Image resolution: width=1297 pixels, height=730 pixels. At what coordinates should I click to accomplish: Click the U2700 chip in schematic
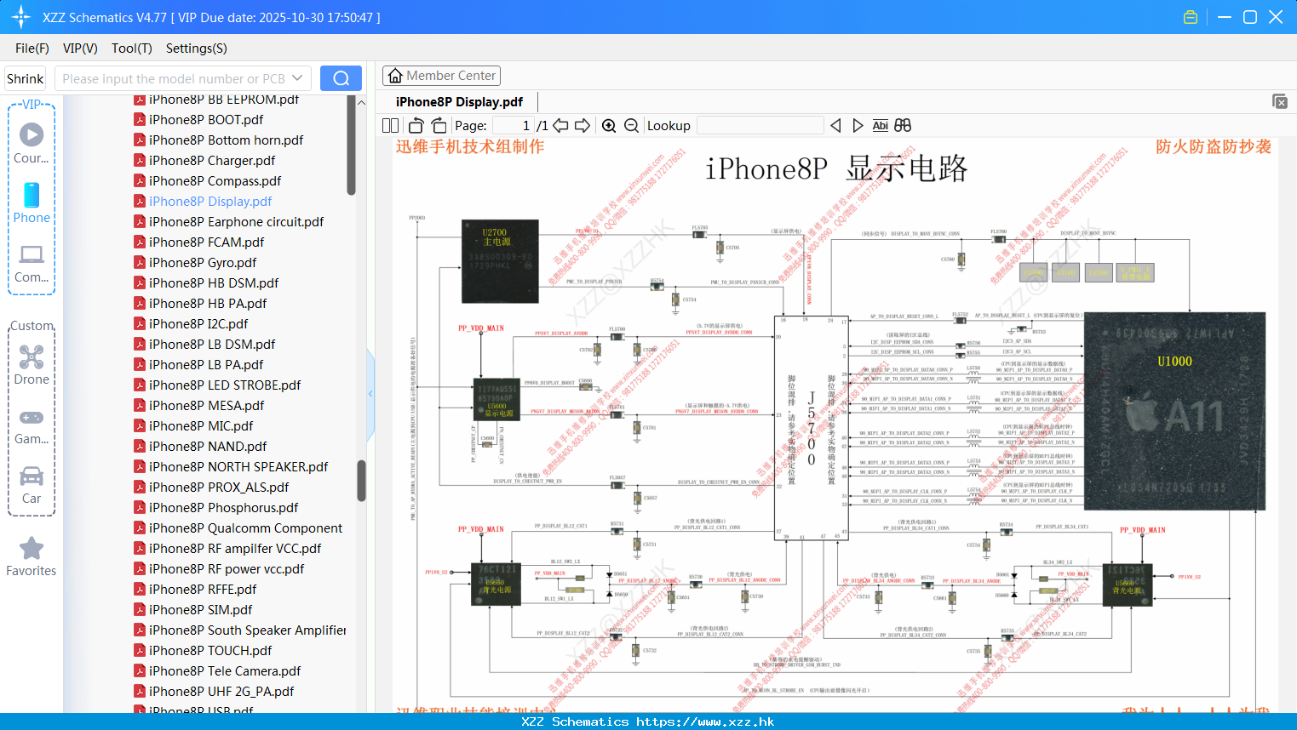tap(500, 261)
